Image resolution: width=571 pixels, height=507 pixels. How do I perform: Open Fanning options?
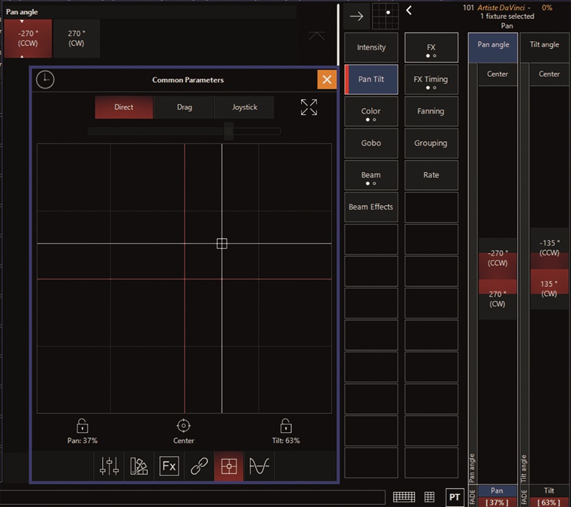pyautogui.click(x=431, y=112)
